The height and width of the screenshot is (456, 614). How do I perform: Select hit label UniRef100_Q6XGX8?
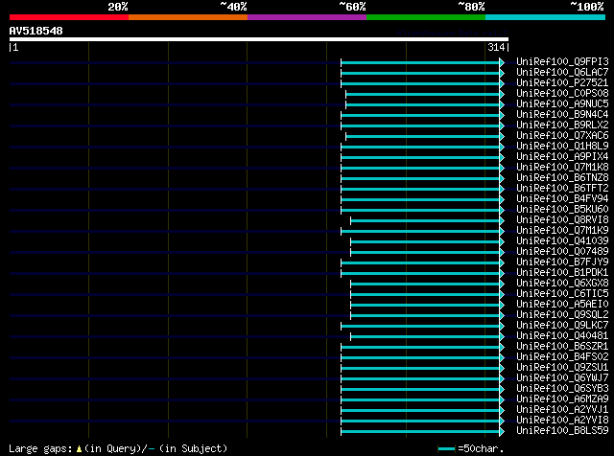tap(562, 284)
